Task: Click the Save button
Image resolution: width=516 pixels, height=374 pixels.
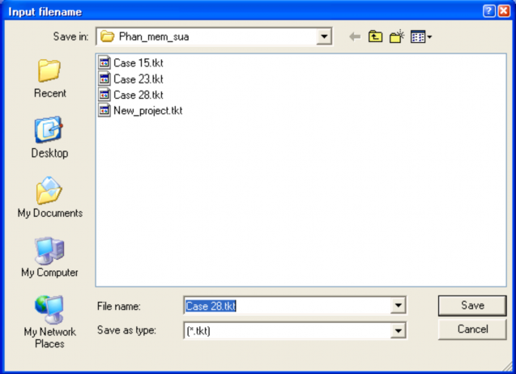Action: tap(471, 305)
